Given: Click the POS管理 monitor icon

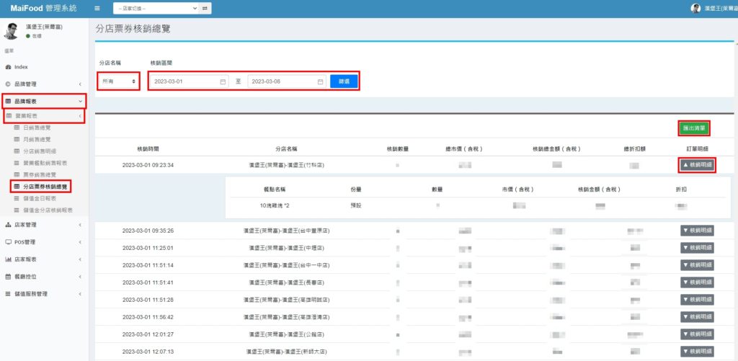Looking at the screenshot, I should tap(8, 242).
